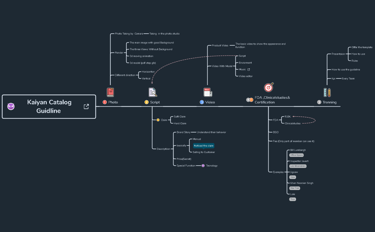Click the orange exclamation marker beside FDA topic

[x=251, y=100]
